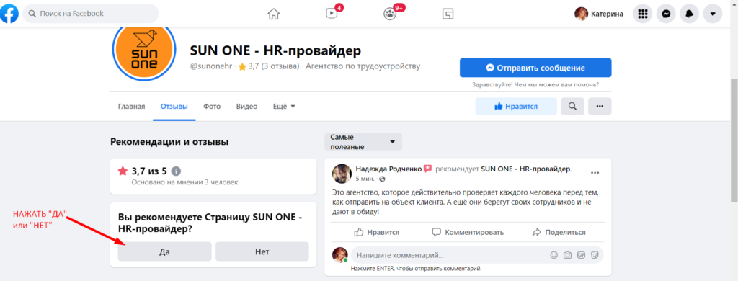The image size is (738, 281).
Task: Click Комментировать under the review
Action: click(x=468, y=232)
